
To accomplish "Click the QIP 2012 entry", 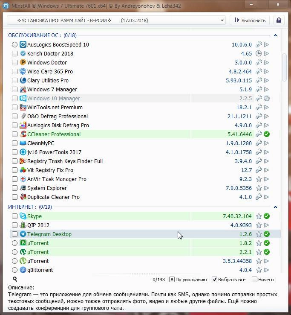I will pyautogui.click(x=38, y=225).
